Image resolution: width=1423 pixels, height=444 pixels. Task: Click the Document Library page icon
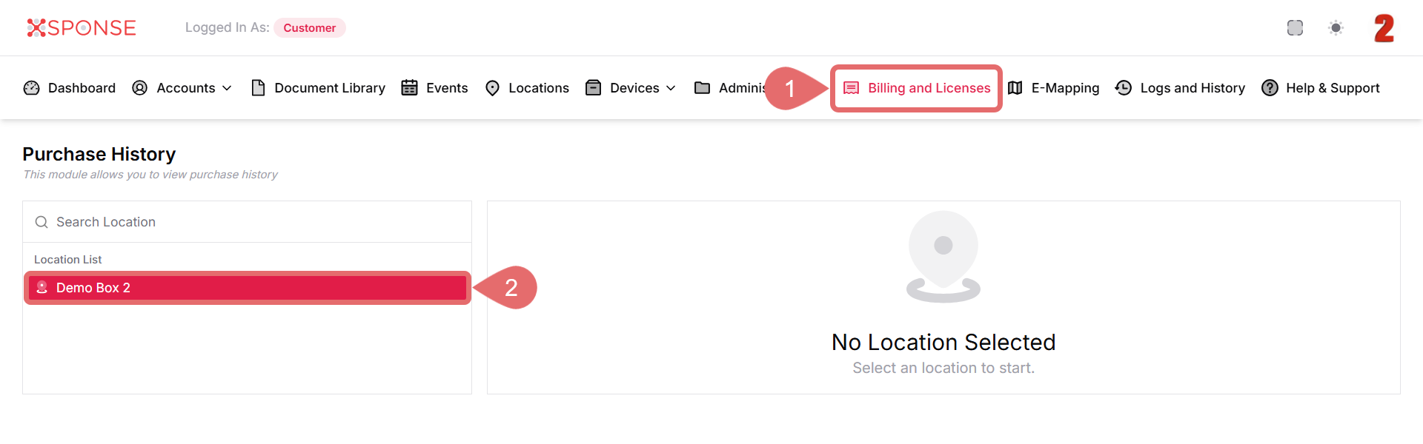258,88
